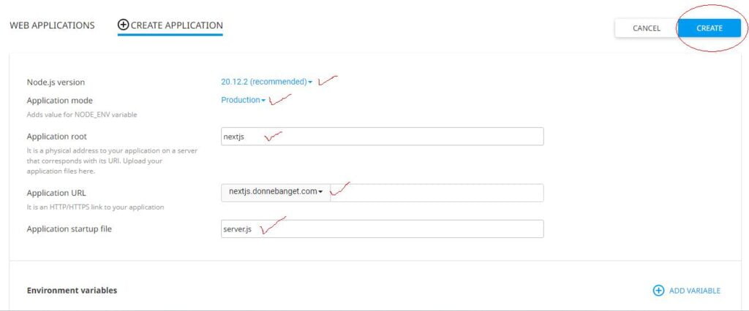This screenshot has height=311, width=749.
Task: Click the Application URL path input field
Action: (x=437, y=193)
